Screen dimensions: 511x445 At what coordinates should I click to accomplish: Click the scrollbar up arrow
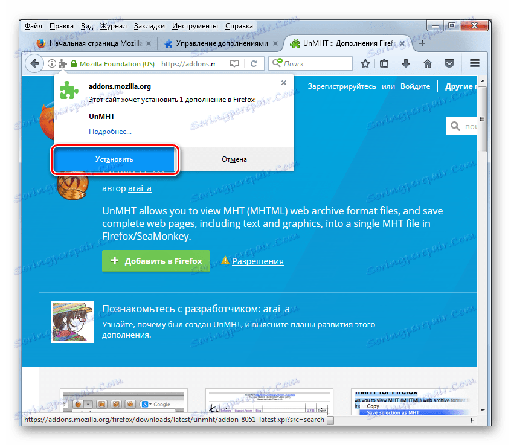[483, 80]
